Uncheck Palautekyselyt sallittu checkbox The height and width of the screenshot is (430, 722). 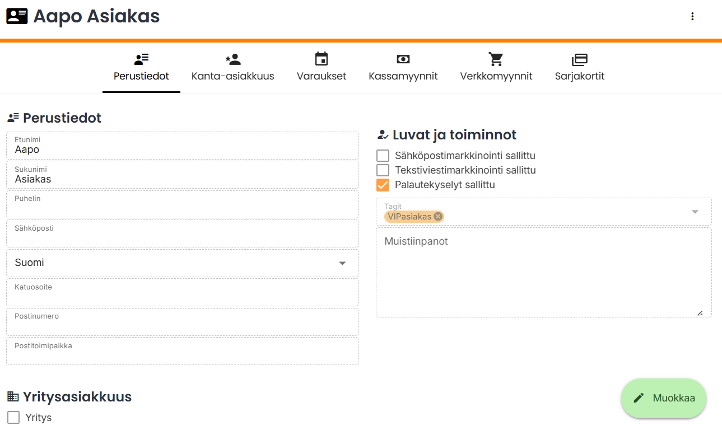383,185
